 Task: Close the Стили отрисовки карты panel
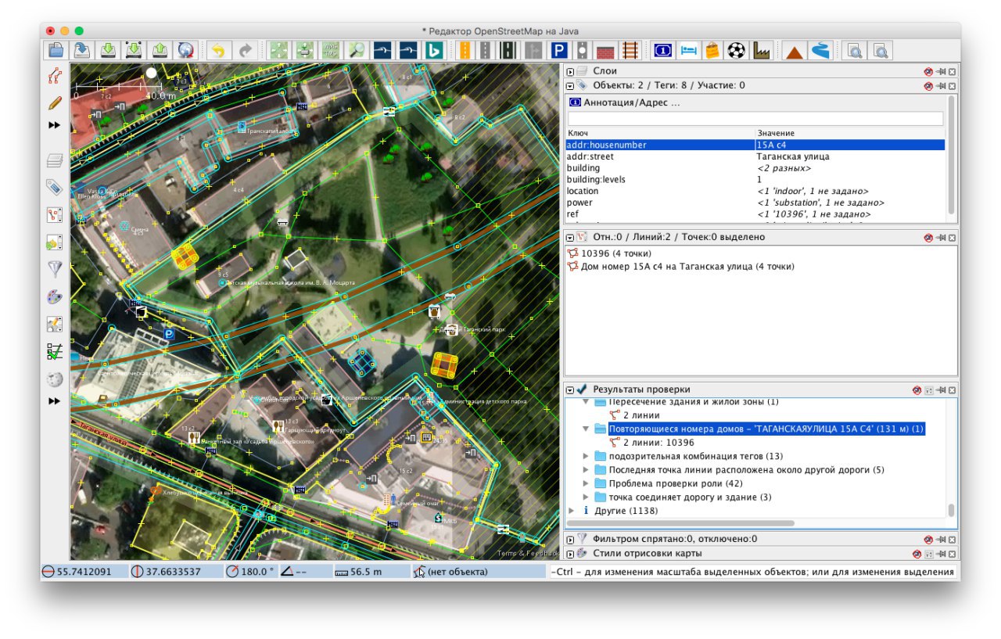coord(952,553)
